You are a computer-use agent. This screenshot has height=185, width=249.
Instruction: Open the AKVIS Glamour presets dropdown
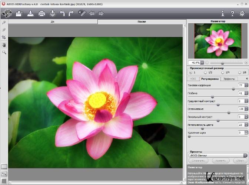pos(217,155)
